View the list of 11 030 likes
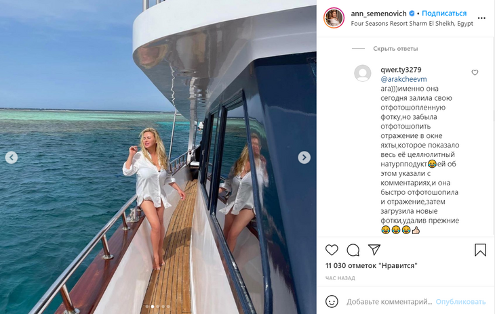The height and width of the screenshot is (314, 495). (x=371, y=266)
